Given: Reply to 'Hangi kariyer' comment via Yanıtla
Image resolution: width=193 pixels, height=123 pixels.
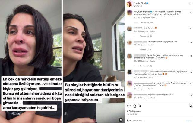Looking at the screenshot, I should tap(152, 31).
